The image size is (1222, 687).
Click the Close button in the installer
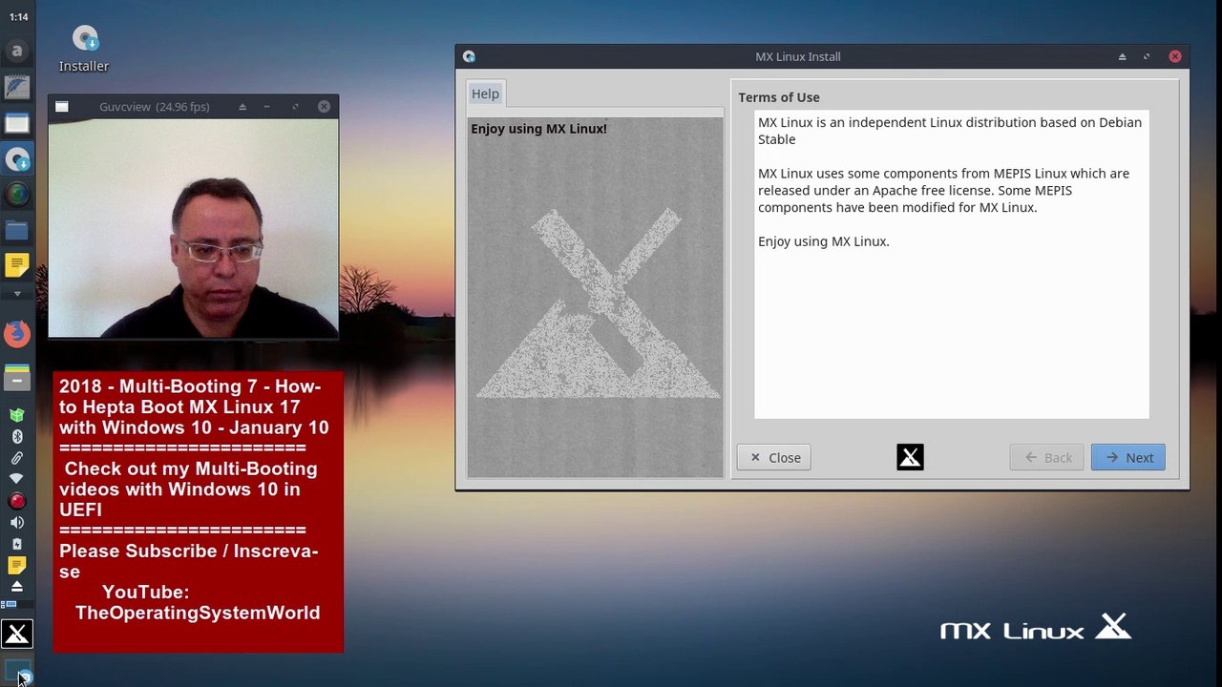774,457
